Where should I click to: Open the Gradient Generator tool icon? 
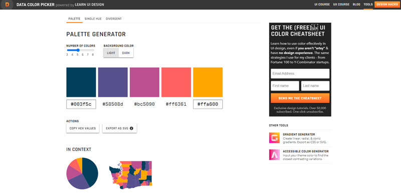274,138
